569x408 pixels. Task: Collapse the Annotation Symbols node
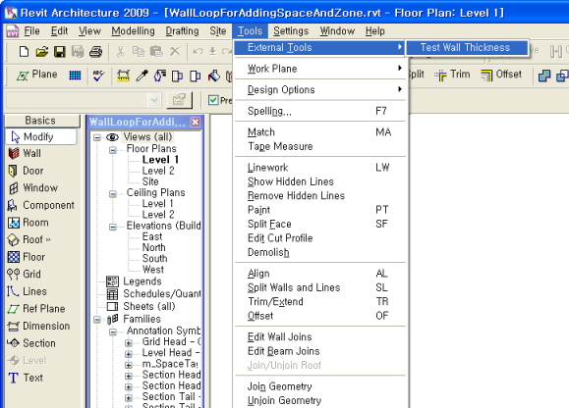(x=113, y=331)
